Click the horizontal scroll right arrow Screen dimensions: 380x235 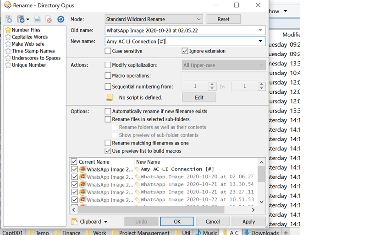coord(253,210)
